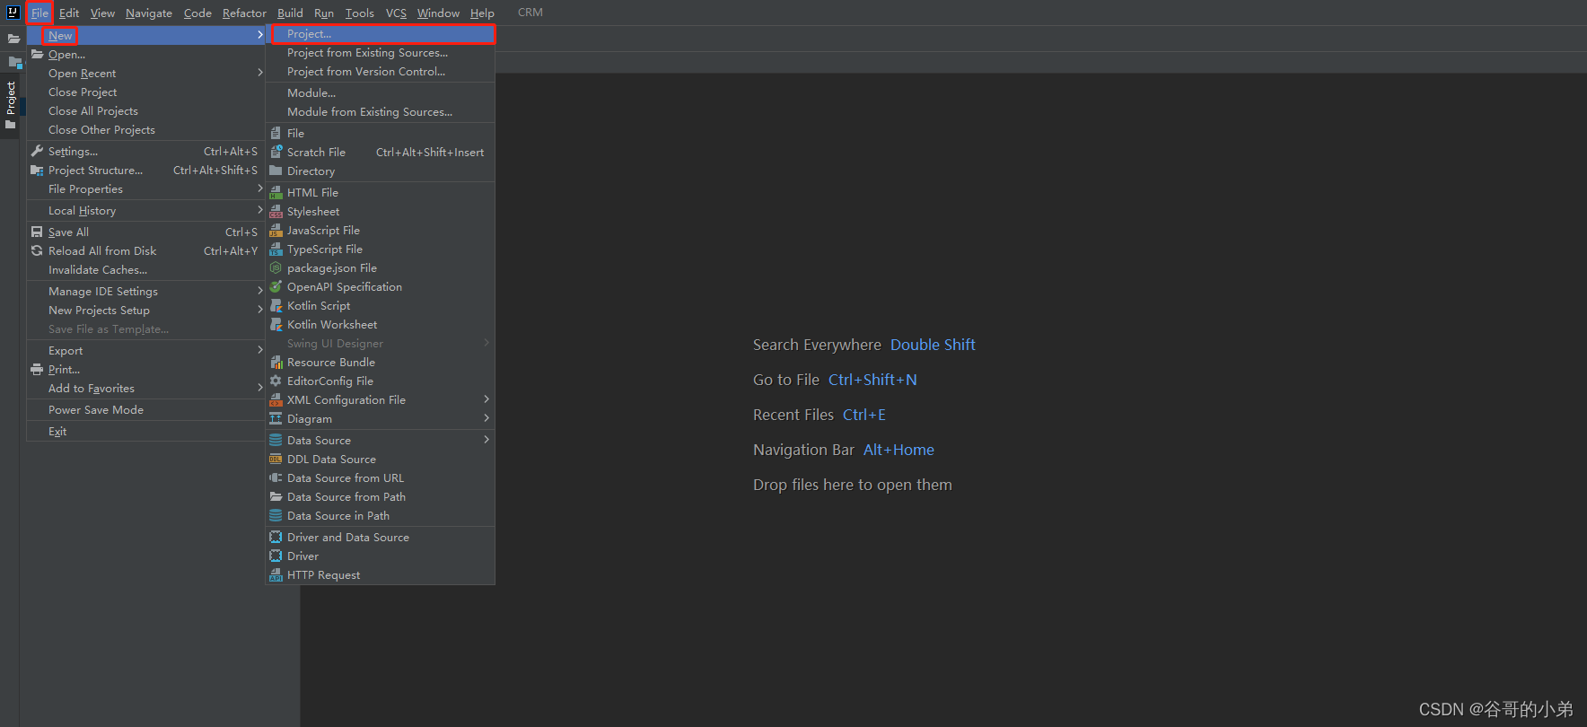1587x727 pixels.
Task: Click the Driver and Data Source icon
Action: click(276, 537)
